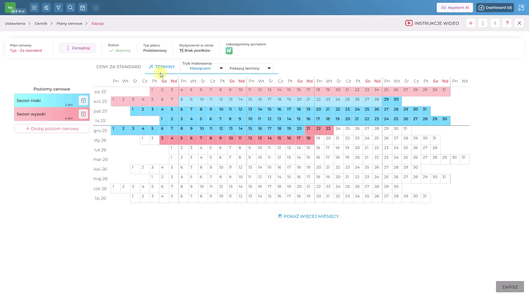Open calendar icon for Sezon wysoki
This screenshot has height=297, width=529.
(x=83, y=114)
